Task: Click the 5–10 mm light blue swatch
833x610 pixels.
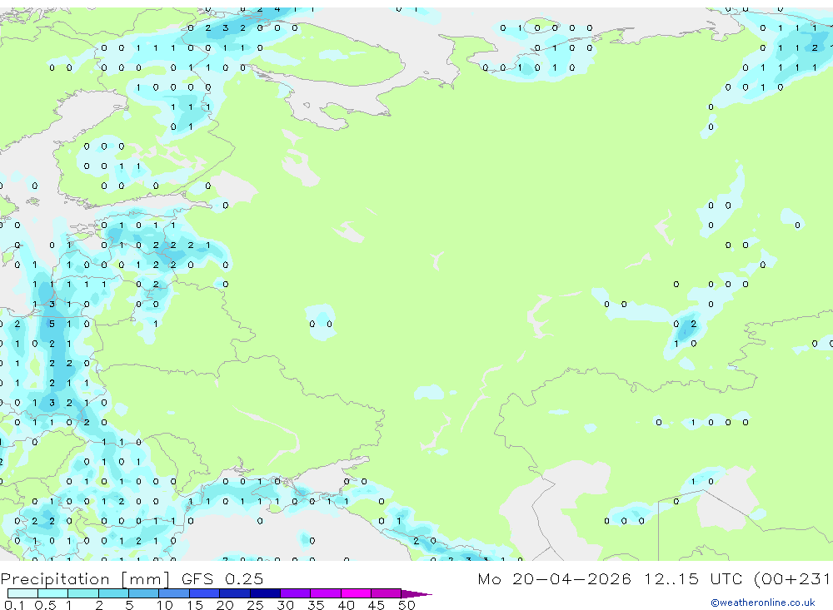Action: click(144, 593)
